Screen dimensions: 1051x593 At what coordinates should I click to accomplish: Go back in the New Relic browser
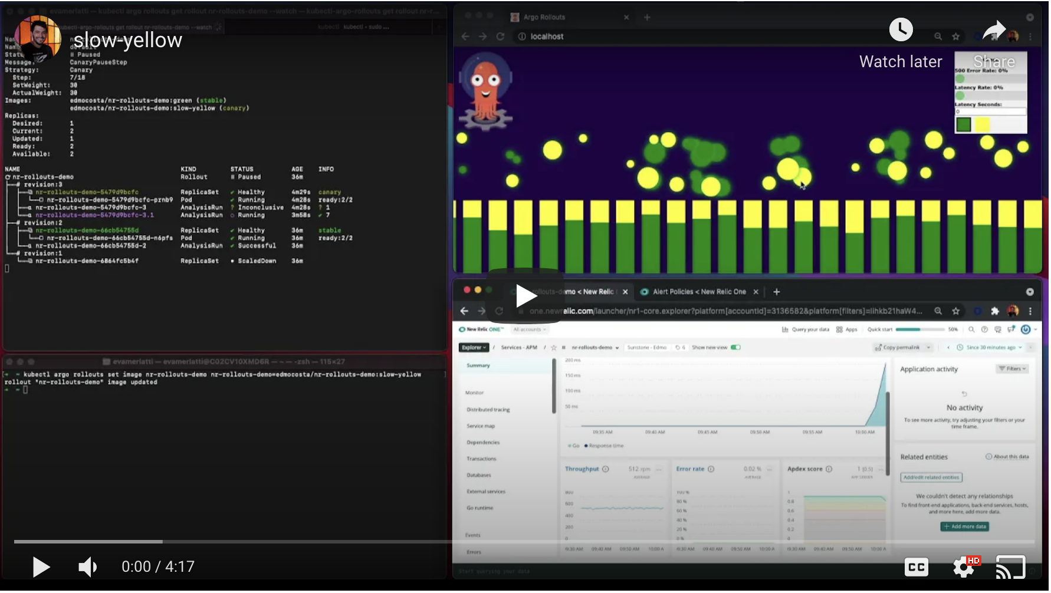(x=464, y=311)
